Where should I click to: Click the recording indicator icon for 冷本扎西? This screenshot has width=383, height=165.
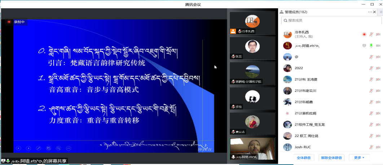click(x=364, y=35)
